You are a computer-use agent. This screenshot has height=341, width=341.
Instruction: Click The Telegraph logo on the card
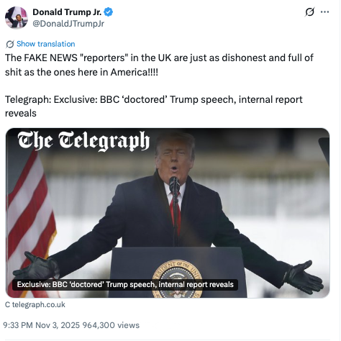(83, 141)
